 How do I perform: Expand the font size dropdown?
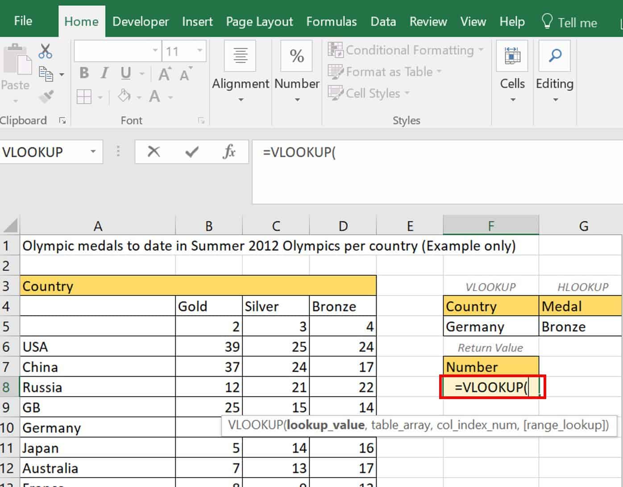(200, 51)
